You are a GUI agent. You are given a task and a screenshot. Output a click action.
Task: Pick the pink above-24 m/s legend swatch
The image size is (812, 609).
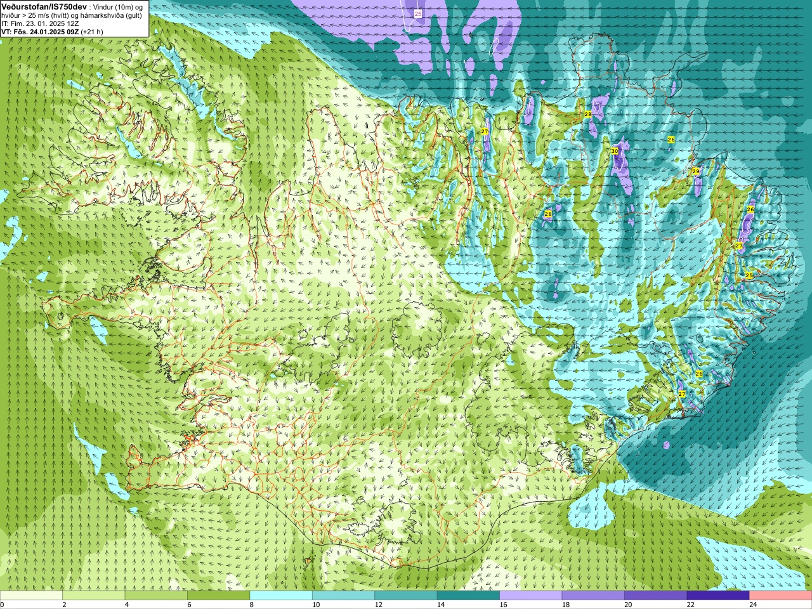(781, 596)
